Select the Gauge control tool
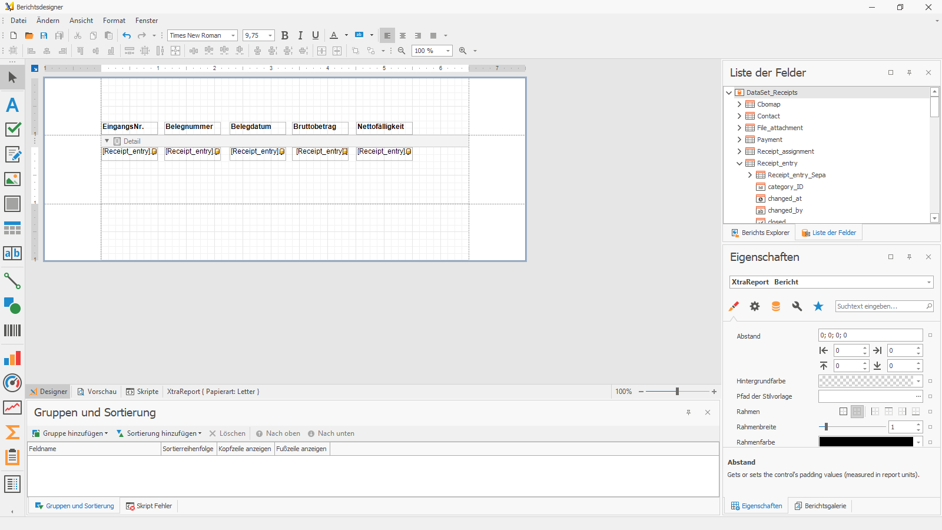 (12, 383)
